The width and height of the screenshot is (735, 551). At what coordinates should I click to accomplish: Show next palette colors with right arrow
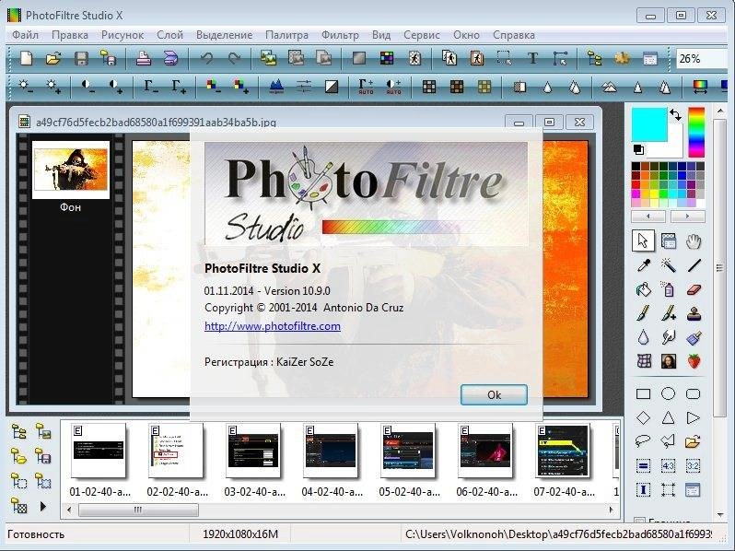click(688, 217)
